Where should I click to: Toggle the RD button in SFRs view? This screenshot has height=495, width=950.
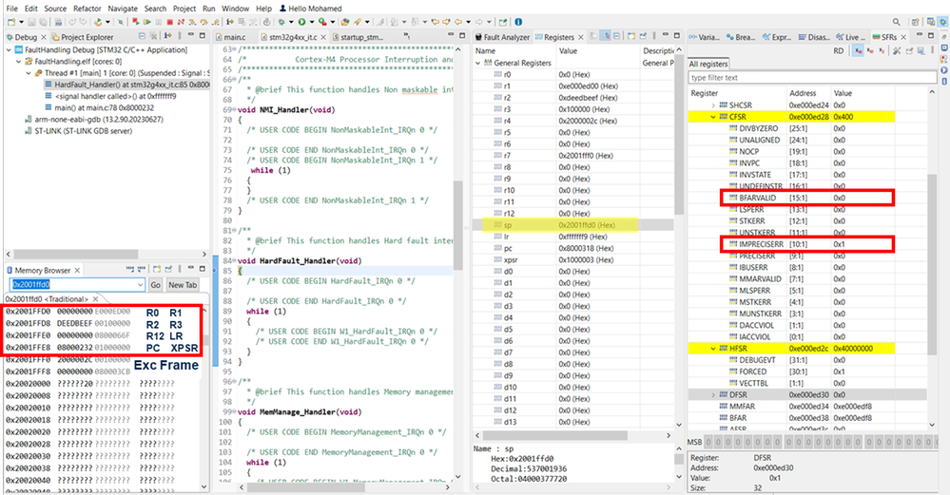pos(839,50)
